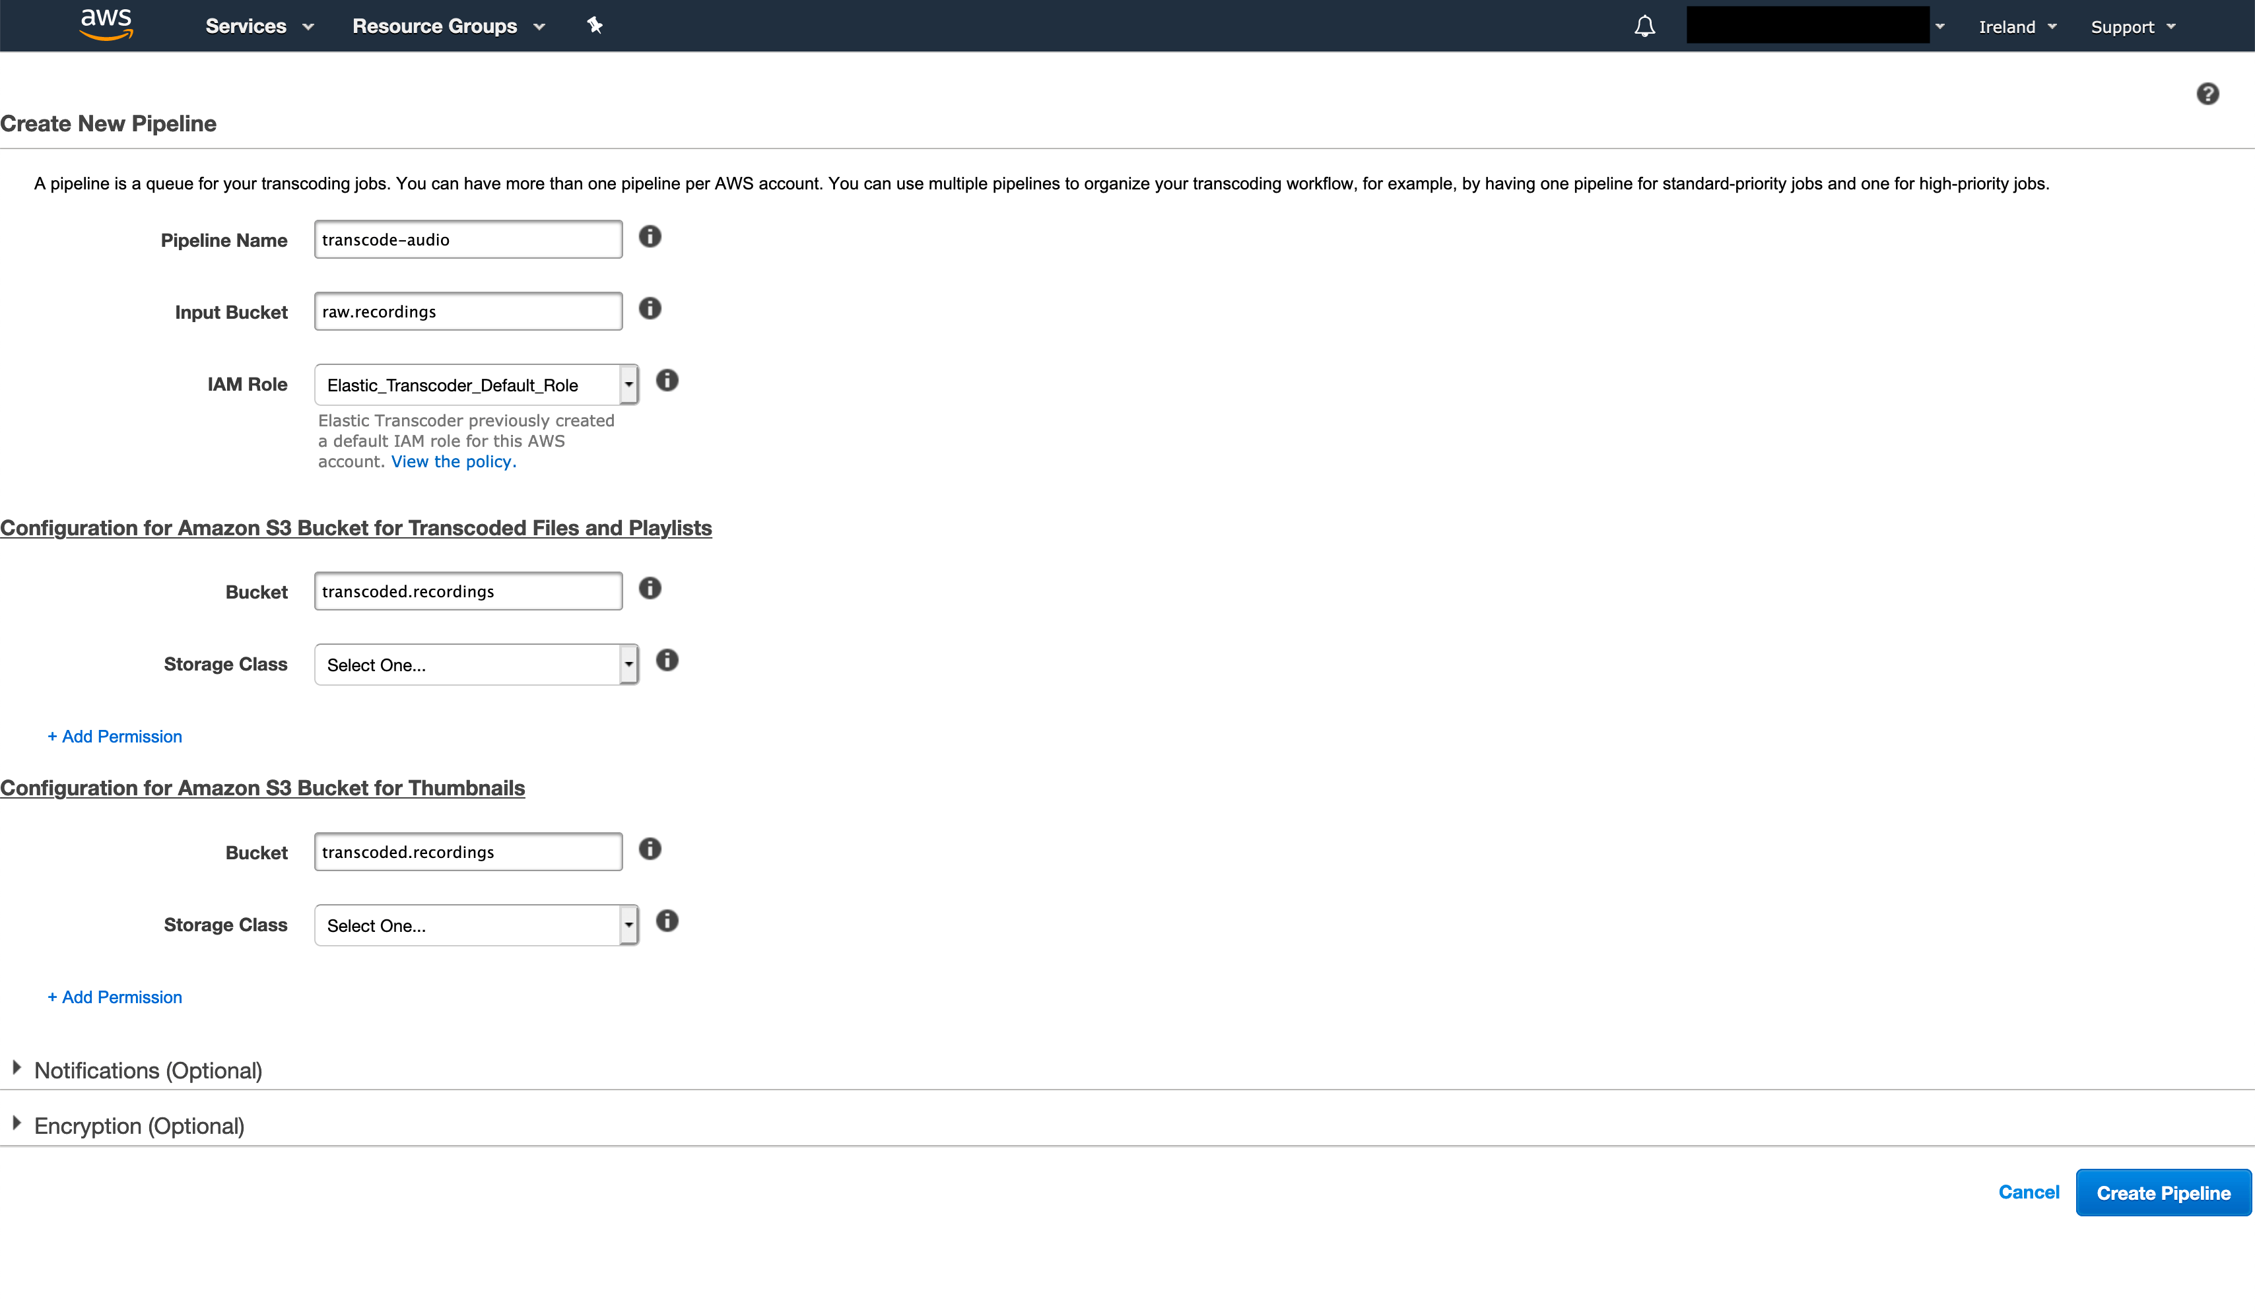Click info icon next to Input Bucket
This screenshot has width=2255, height=1314.
pos(650,309)
